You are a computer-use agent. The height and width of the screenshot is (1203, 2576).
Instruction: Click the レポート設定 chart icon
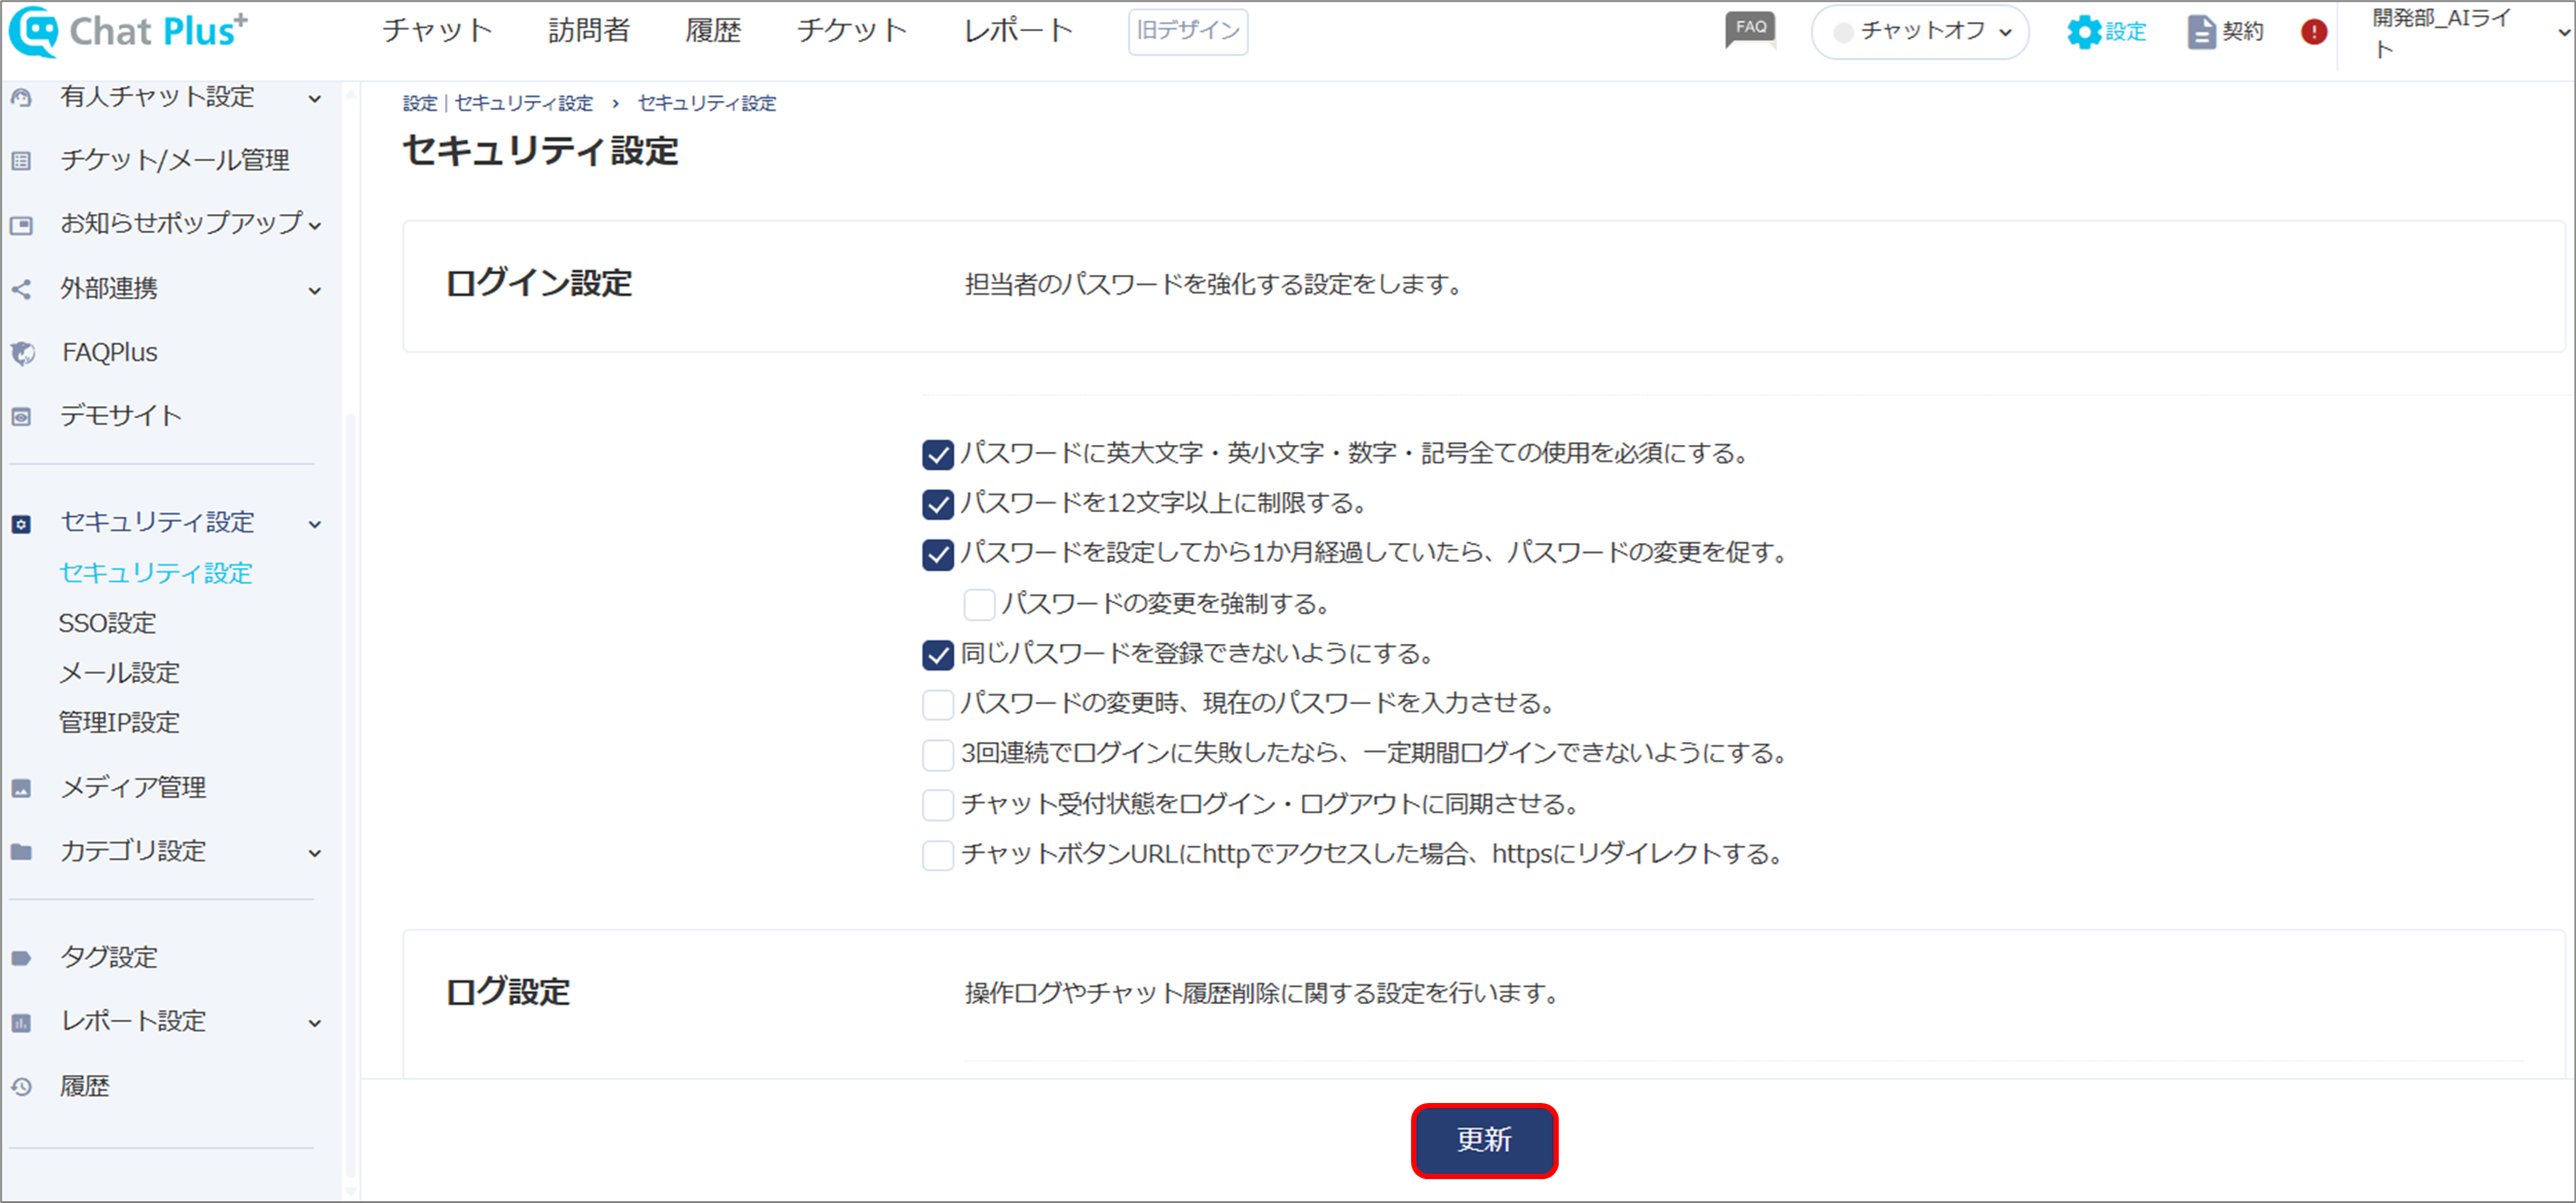point(21,1023)
